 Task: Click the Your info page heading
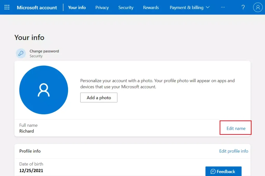[30, 37]
